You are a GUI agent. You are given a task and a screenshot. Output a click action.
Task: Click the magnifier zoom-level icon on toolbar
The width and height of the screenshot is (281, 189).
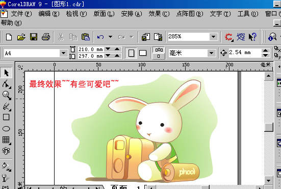[x=272, y=37]
